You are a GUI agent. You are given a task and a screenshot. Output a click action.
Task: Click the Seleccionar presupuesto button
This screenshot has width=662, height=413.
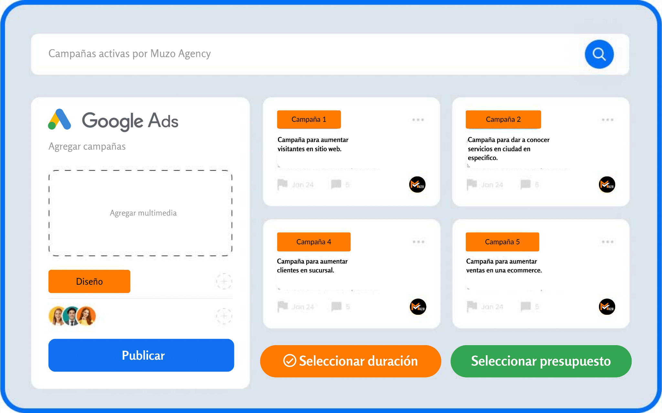pyautogui.click(x=541, y=361)
